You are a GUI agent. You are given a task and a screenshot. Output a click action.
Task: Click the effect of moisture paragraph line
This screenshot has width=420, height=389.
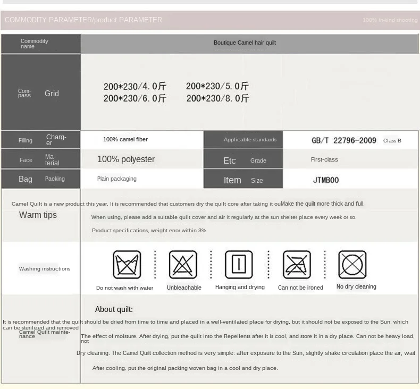click(248, 339)
